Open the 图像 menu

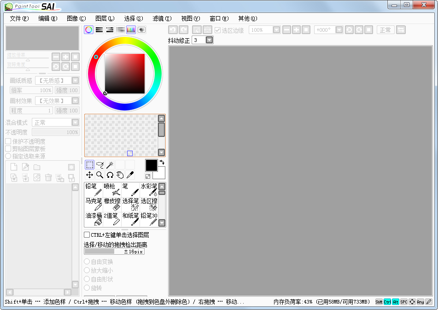click(76, 18)
